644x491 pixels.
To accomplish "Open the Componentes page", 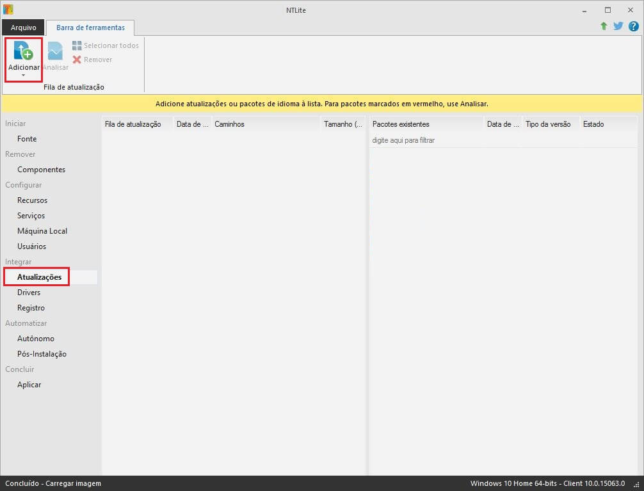I will tap(41, 170).
